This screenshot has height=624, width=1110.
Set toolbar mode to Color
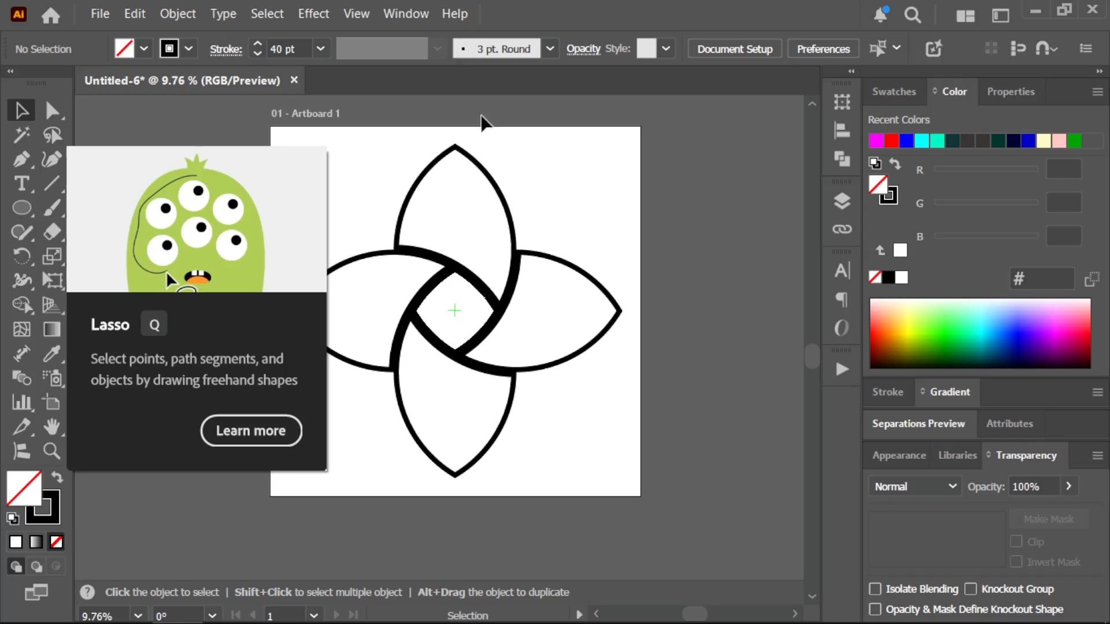pos(16,542)
